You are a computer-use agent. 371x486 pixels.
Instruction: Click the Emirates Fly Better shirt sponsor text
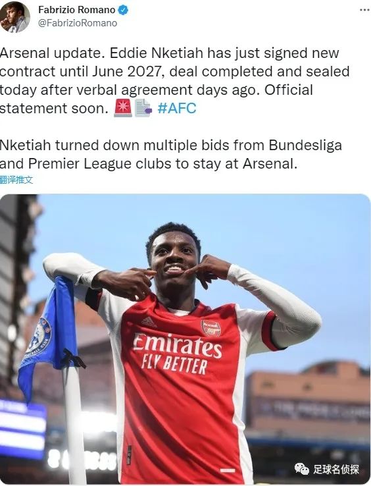tap(177, 354)
